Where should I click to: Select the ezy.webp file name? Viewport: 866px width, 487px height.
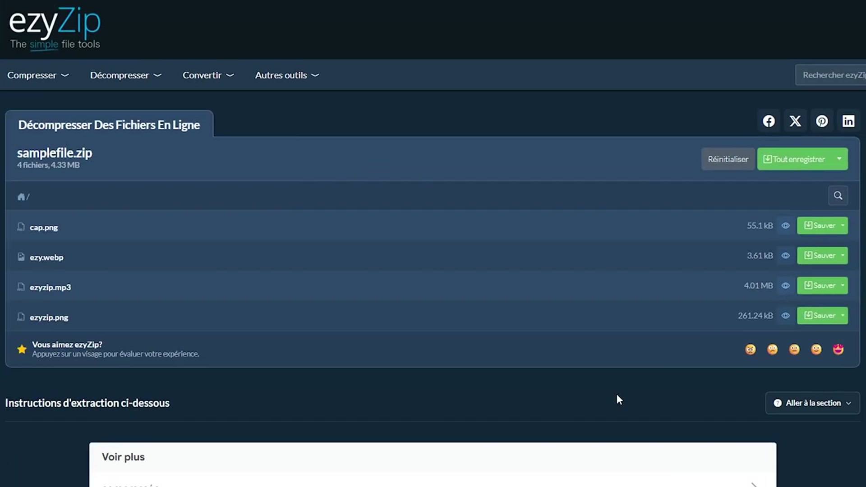(x=46, y=257)
